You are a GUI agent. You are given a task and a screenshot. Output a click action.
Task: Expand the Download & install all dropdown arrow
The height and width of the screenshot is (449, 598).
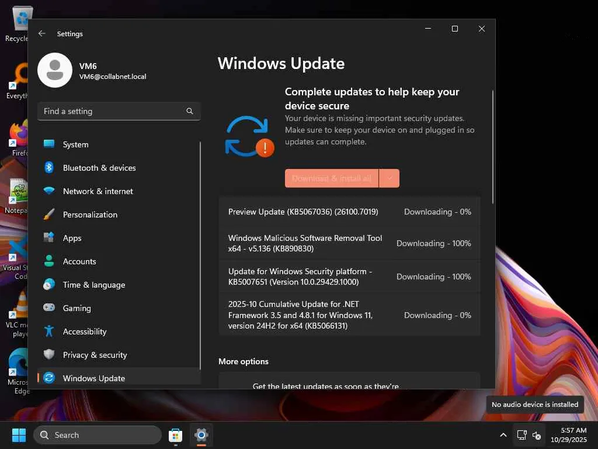390,178
